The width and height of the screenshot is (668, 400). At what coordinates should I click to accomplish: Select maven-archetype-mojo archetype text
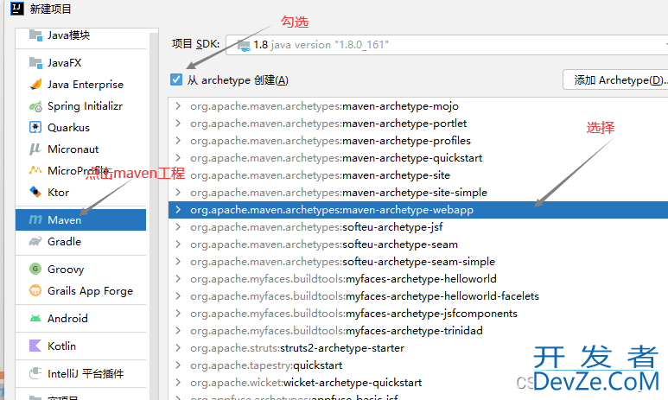pos(324,106)
